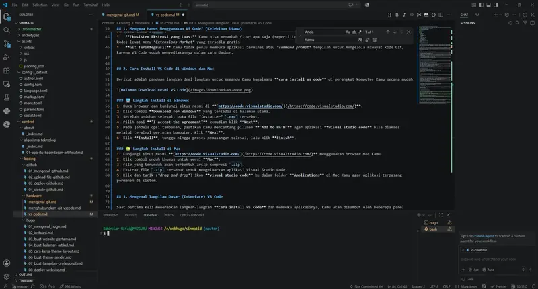538x289 pixels.
Task: Collapse the hugo folder in tree
Action: [x=30, y=220]
